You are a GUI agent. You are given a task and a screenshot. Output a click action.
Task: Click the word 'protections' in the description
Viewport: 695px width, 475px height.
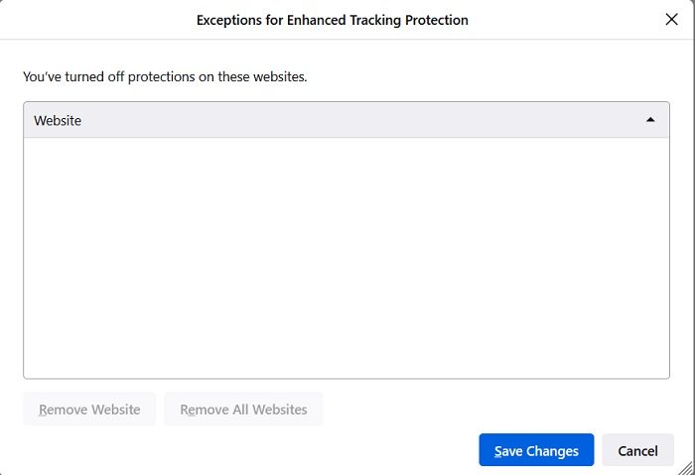point(157,76)
